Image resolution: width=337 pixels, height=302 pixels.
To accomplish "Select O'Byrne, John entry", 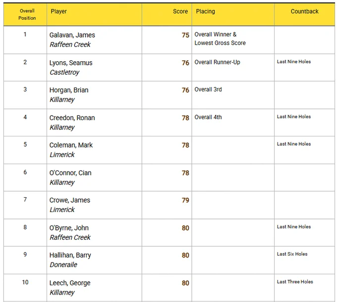I will tap(69, 228).
